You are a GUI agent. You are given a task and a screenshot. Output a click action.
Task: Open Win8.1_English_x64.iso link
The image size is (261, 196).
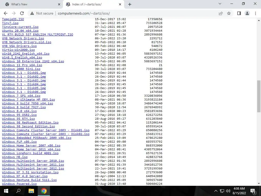[22, 57]
